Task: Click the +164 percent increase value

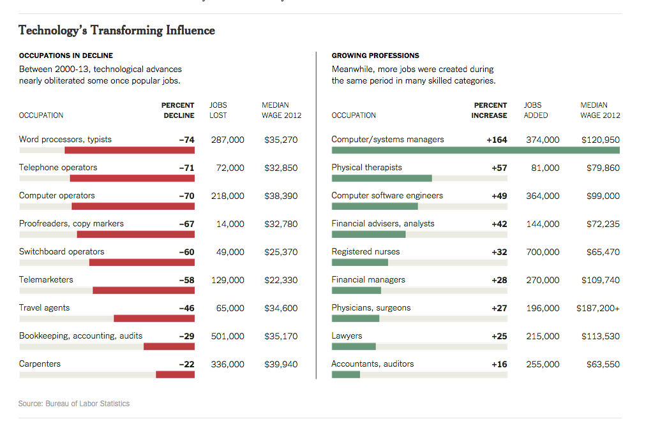Action: click(497, 140)
